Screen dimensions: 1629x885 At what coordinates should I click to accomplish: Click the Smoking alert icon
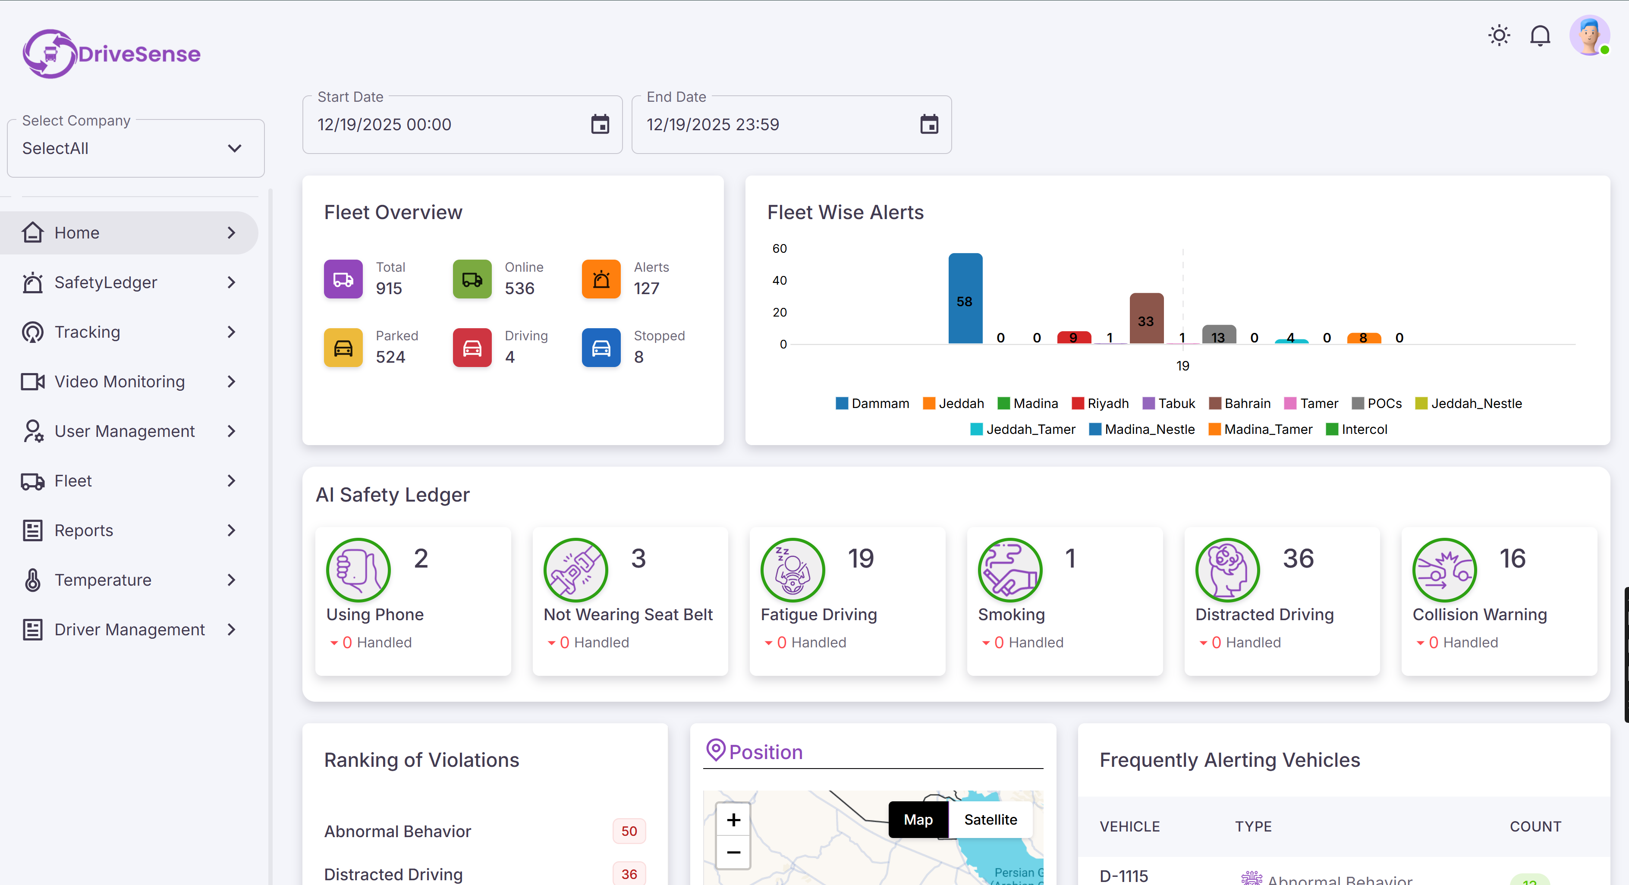(1010, 570)
